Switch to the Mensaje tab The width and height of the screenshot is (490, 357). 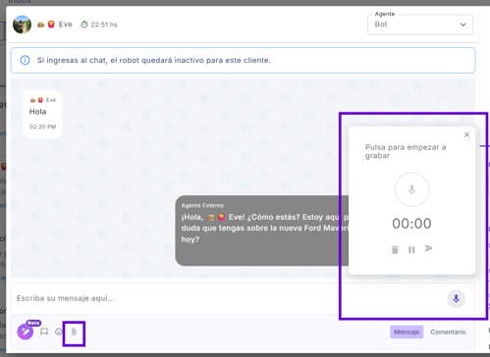[407, 331]
